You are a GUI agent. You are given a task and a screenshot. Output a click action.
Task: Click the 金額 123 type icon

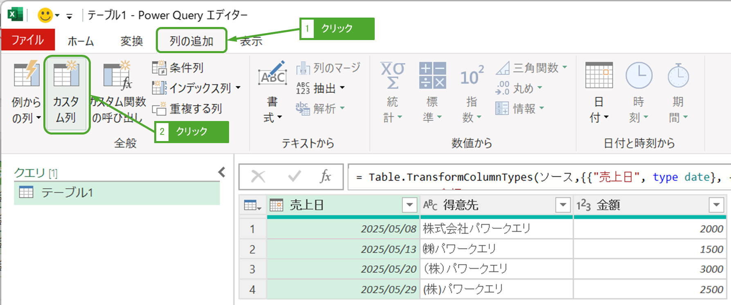tap(583, 205)
